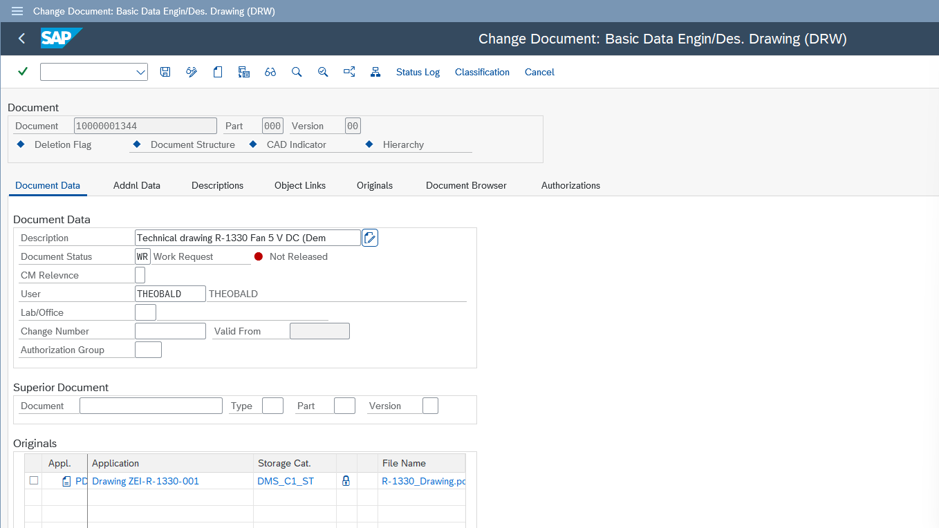
Task: Create a new document with the blank page icon
Action: 218,72
